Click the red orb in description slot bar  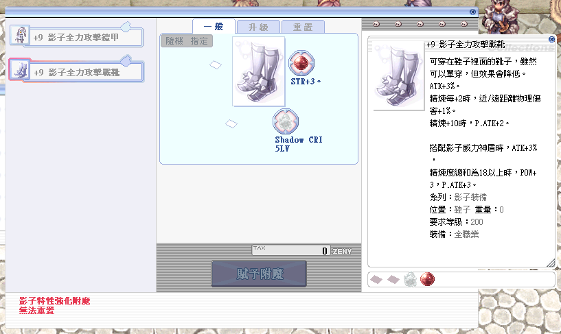click(427, 279)
